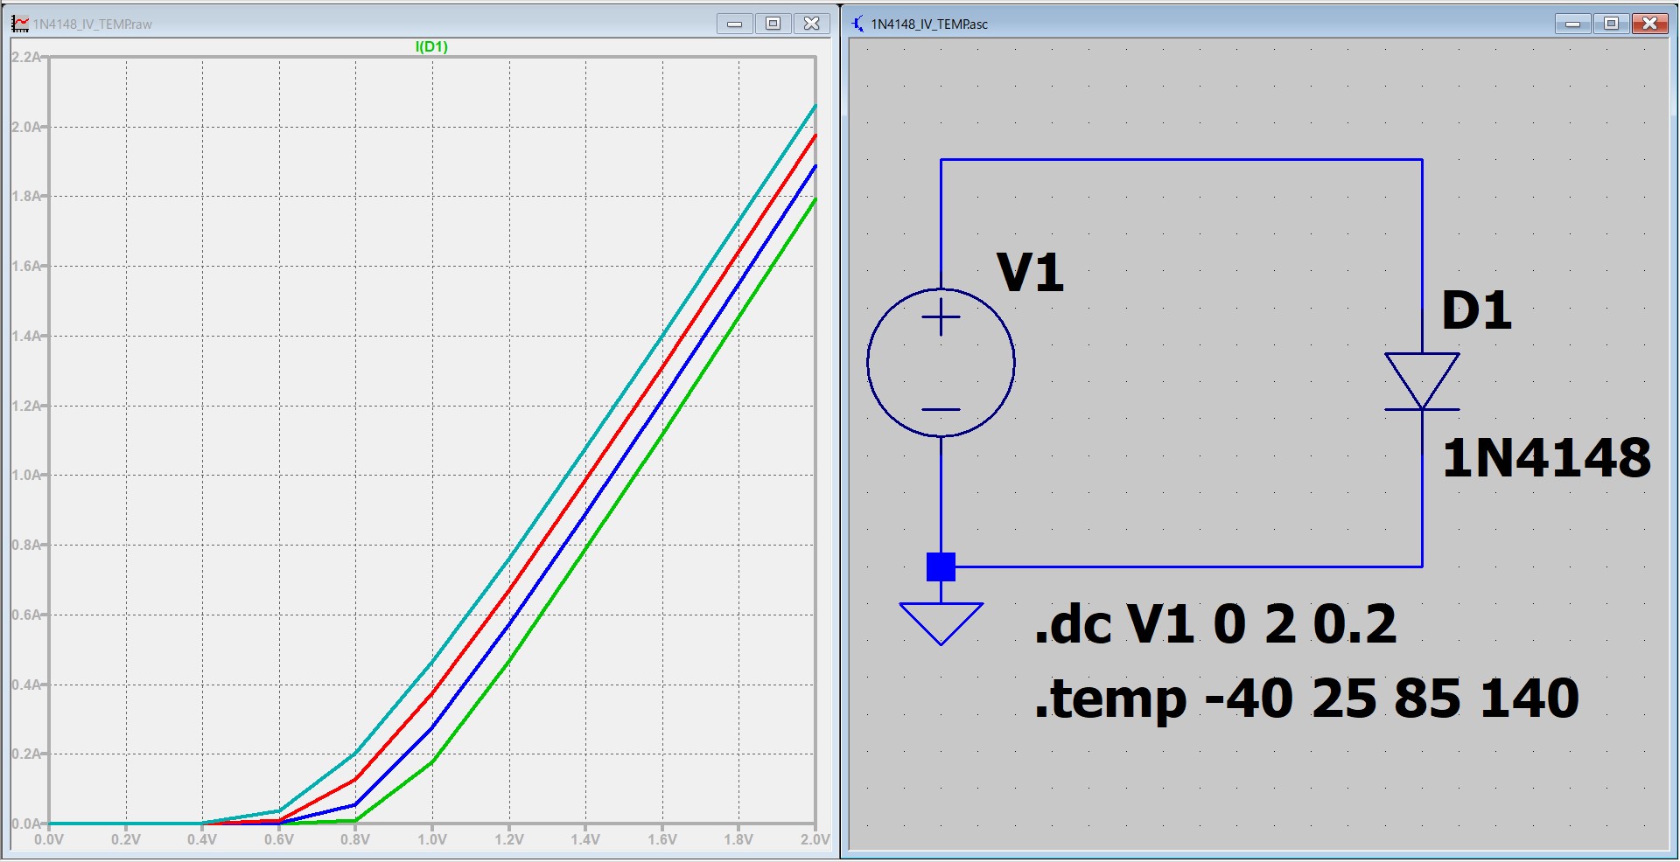Click the ground symbol in schematic
Screen dimensions: 1680x862
point(941,622)
